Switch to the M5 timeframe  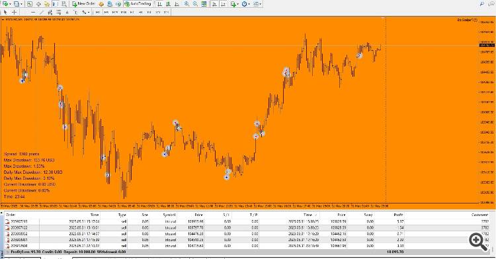click(x=106, y=12)
